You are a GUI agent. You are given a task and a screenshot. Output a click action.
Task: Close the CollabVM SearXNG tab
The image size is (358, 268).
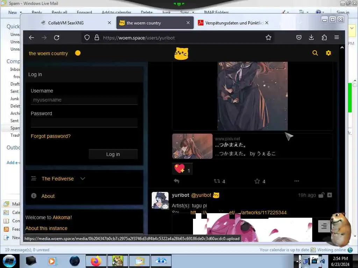[109, 23]
